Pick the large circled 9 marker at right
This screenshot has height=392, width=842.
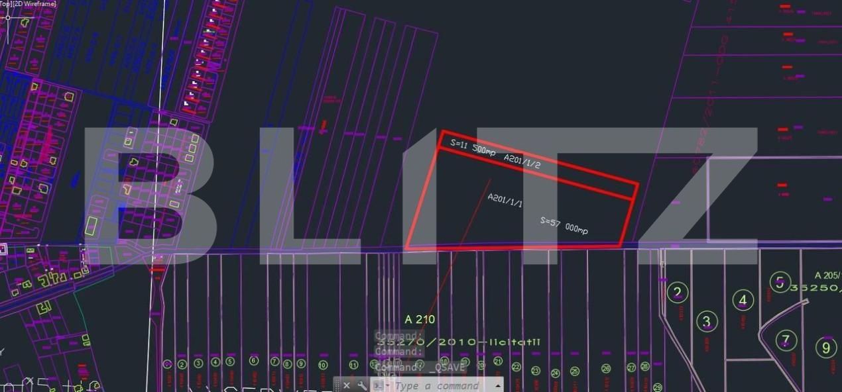pyautogui.click(x=825, y=347)
